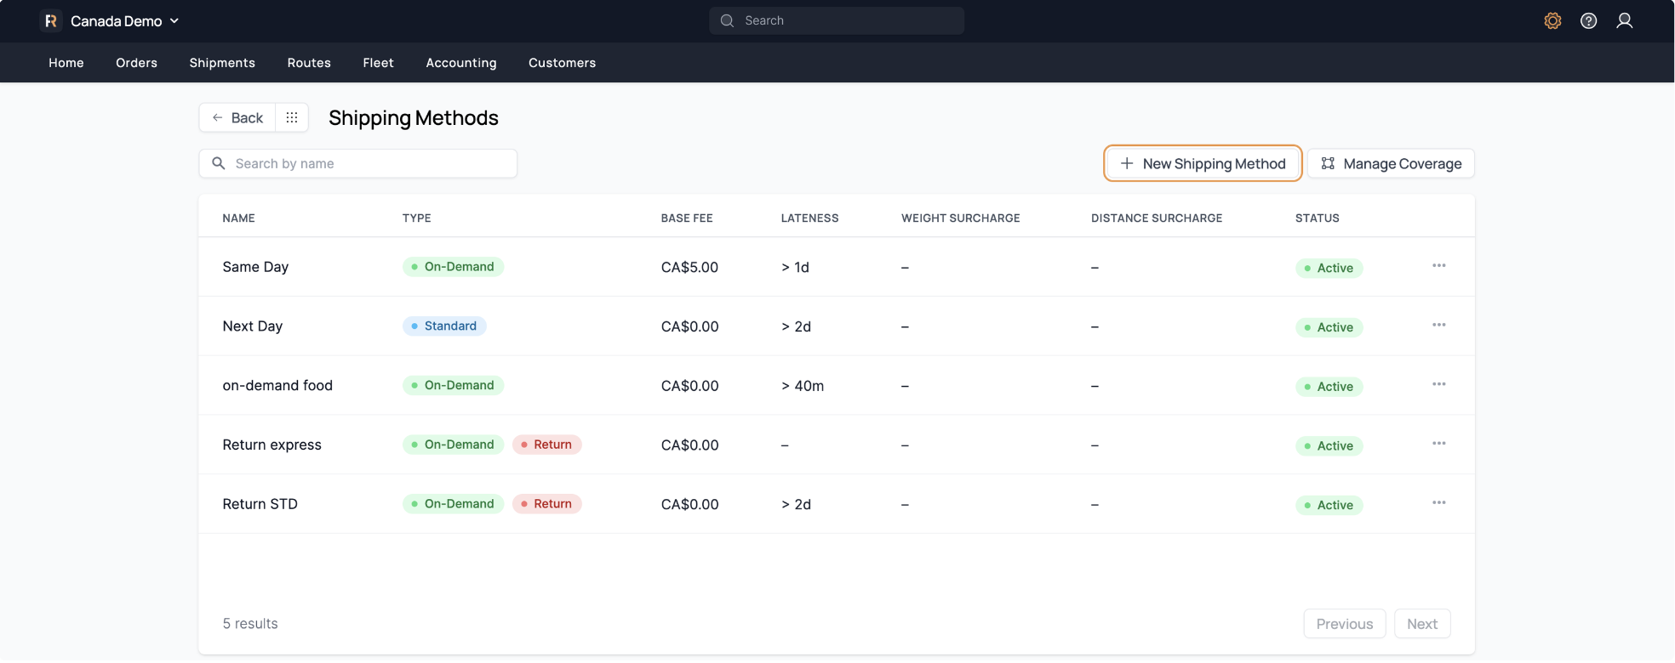Viewport: 1675px width, 663px height.
Task: Go back using the Back button
Action: (x=237, y=117)
